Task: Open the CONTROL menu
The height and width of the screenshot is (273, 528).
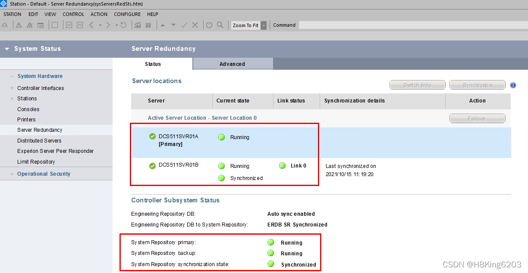Action: (x=73, y=14)
